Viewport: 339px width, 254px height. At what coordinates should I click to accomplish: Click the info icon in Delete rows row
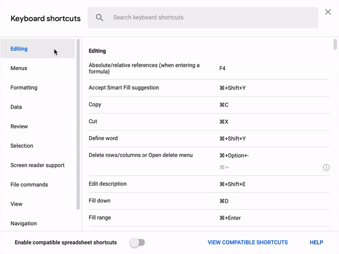(326, 168)
